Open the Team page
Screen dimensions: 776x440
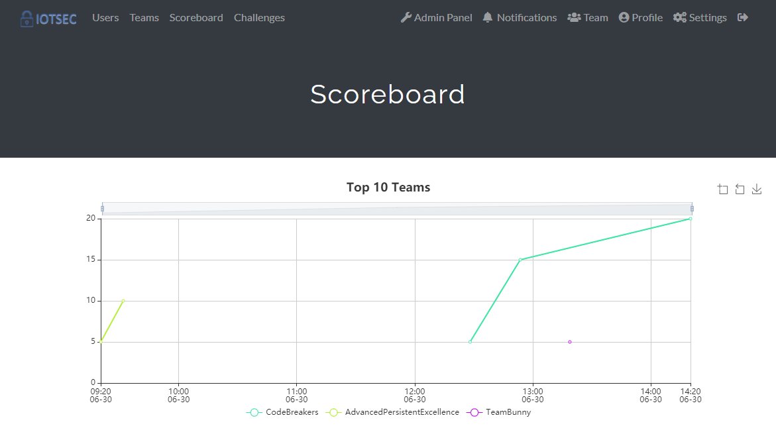click(587, 18)
